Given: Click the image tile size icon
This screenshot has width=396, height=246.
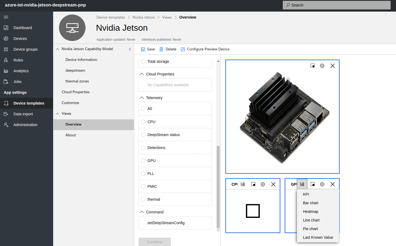Looking at the screenshot, I should pos(313,66).
